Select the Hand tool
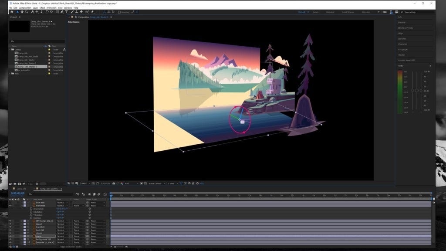 (23, 12)
